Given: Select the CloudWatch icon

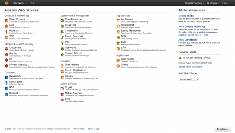Looking at the screenshot, I should tap(62, 32).
